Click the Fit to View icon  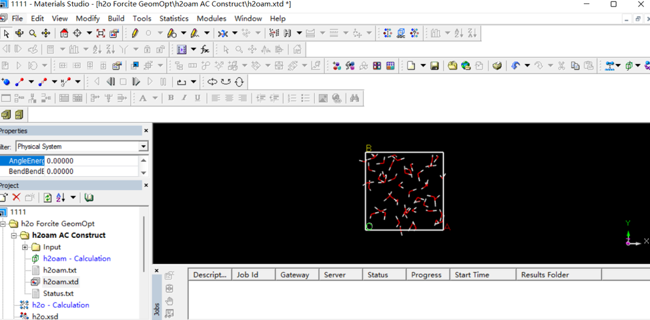(101, 33)
